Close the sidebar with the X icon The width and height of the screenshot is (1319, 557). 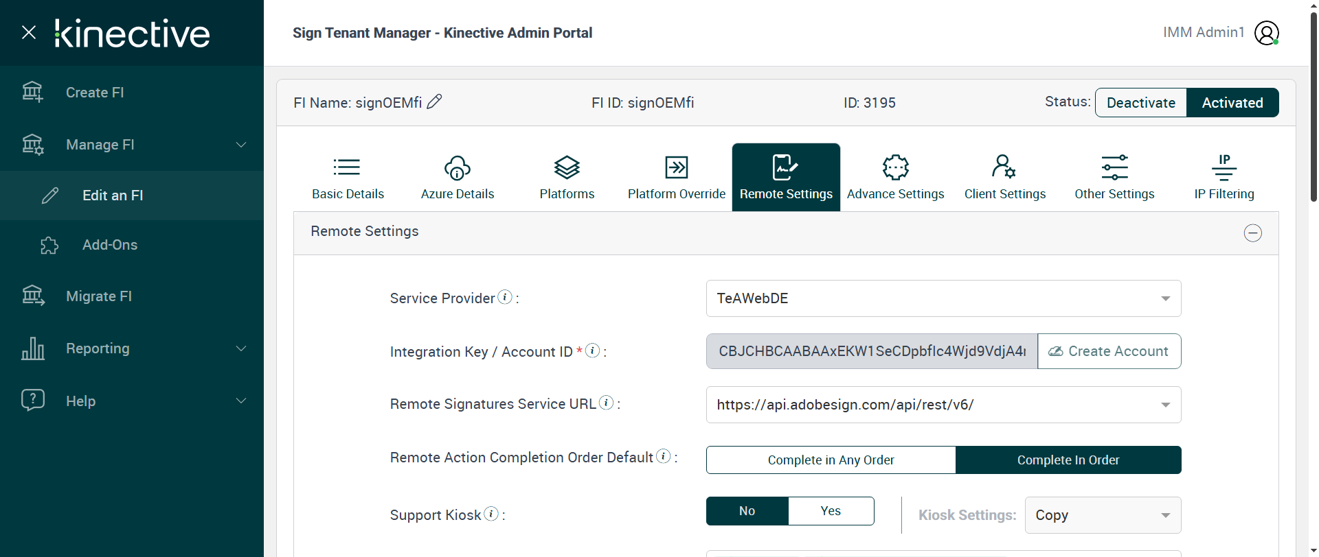pyautogui.click(x=29, y=32)
